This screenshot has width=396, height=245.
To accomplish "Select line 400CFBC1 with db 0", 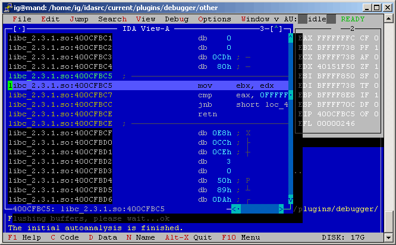I will [x=148, y=38].
